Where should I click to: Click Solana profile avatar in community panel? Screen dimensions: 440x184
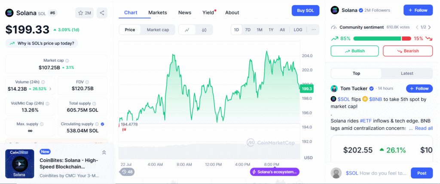point(335,10)
